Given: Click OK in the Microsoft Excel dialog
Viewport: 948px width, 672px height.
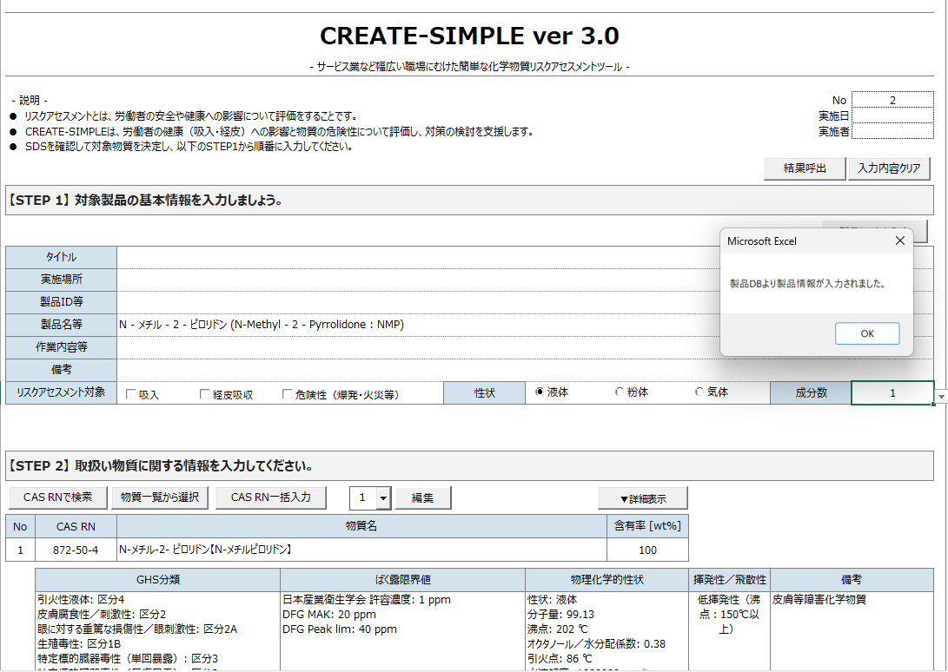Looking at the screenshot, I should pyautogui.click(x=866, y=333).
